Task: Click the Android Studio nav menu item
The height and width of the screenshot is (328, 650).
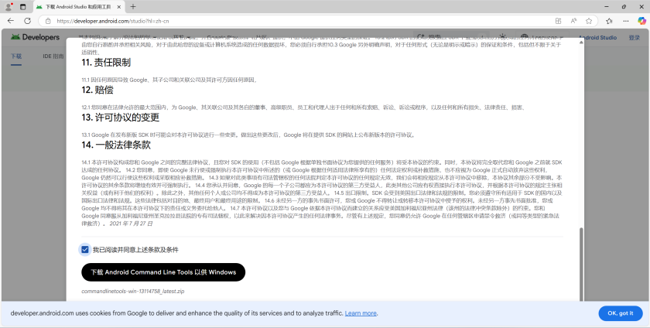Action: click(x=600, y=37)
